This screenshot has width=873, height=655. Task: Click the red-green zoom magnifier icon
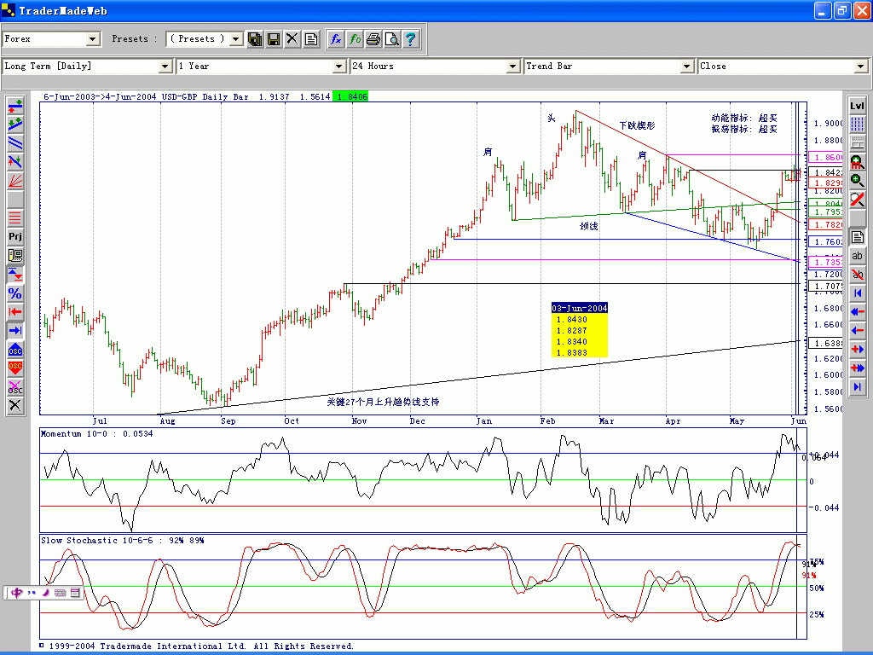coord(858,162)
